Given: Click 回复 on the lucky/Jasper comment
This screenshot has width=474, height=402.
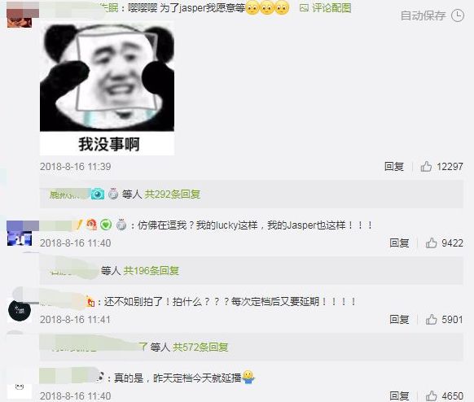Looking at the screenshot, I should [399, 243].
